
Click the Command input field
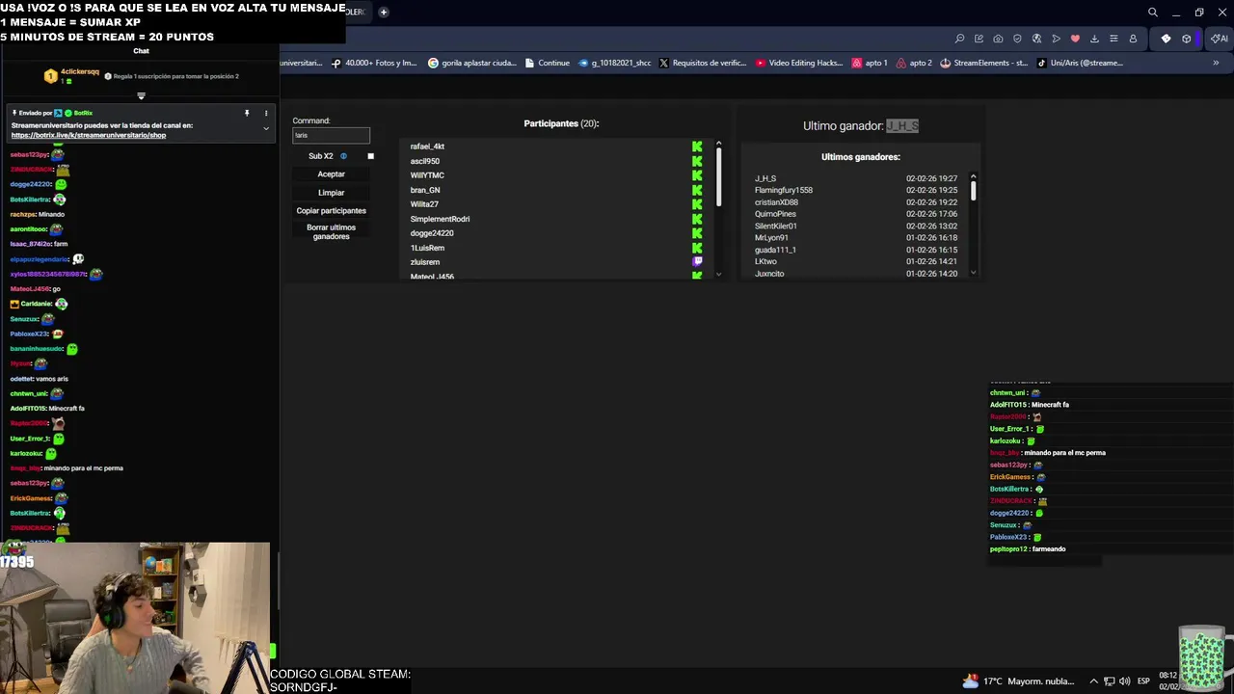point(331,135)
